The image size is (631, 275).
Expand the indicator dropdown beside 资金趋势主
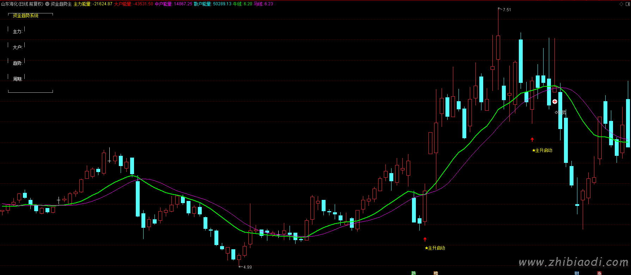[x=47, y=4]
